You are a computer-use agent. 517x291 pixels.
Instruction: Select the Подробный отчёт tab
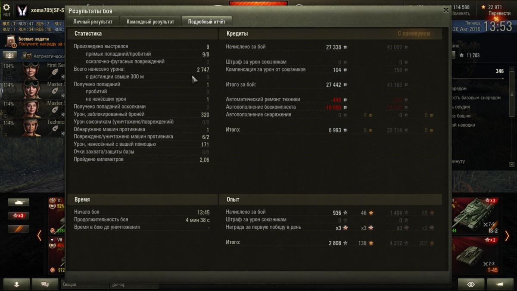tap(207, 22)
